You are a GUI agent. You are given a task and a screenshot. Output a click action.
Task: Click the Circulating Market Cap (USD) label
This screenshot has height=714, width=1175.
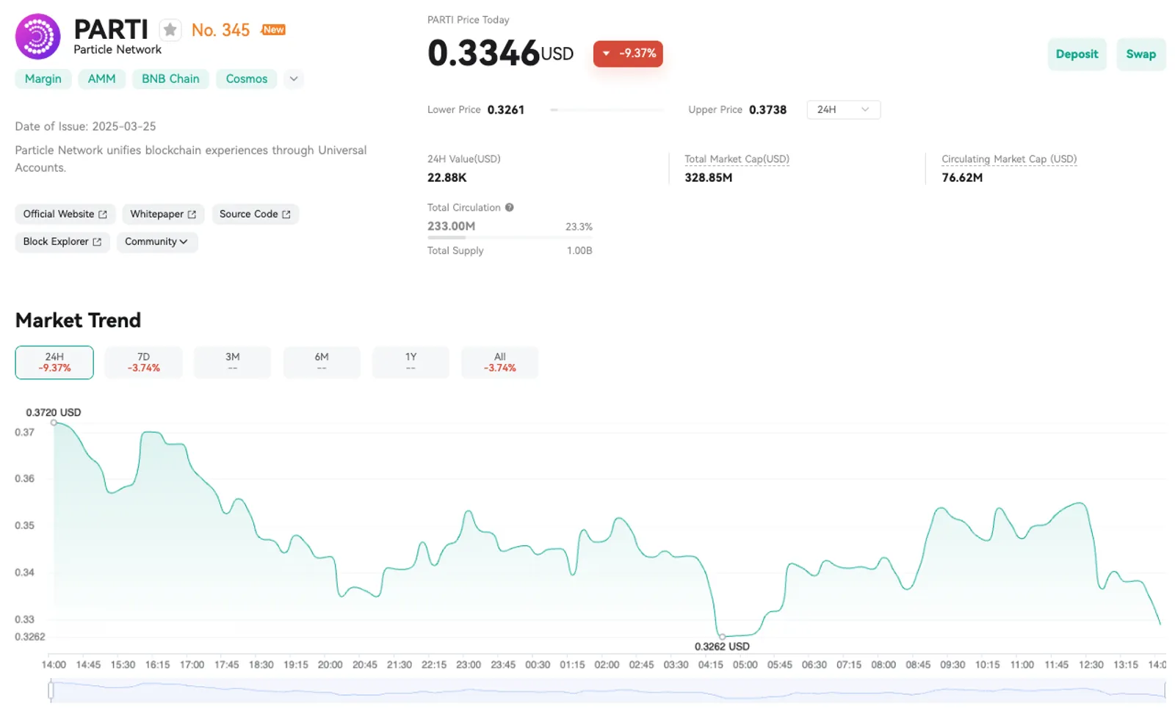click(1009, 159)
